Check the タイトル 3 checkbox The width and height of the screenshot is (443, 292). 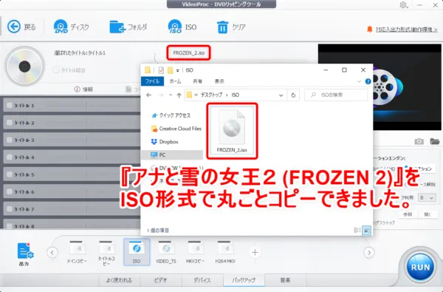point(10,140)
